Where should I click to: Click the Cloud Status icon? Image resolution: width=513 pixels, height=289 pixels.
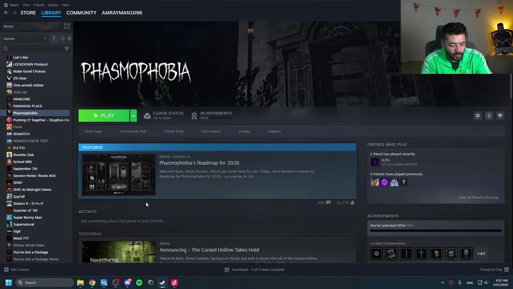[x=147, y=116]
